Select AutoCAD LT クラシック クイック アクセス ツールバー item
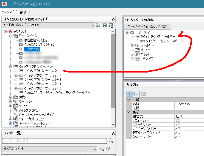 point(57,93)
